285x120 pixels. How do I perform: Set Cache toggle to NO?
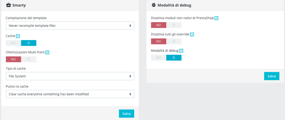[x=13, y=43]
